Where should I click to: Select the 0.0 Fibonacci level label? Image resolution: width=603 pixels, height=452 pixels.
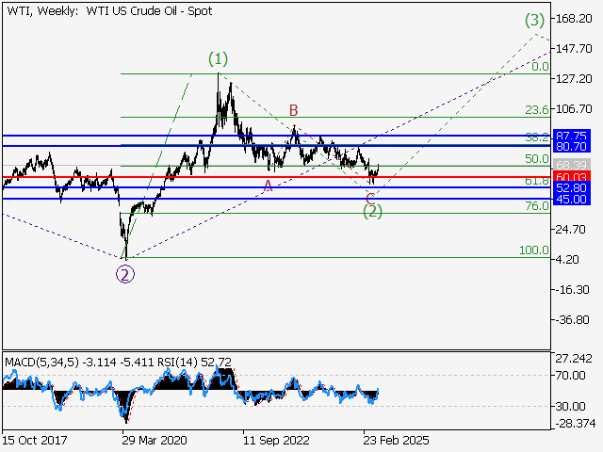click(540, 67)
